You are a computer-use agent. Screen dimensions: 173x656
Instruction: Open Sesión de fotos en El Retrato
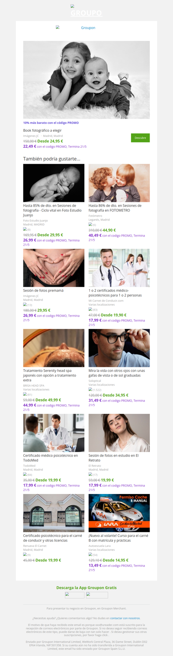113,458
